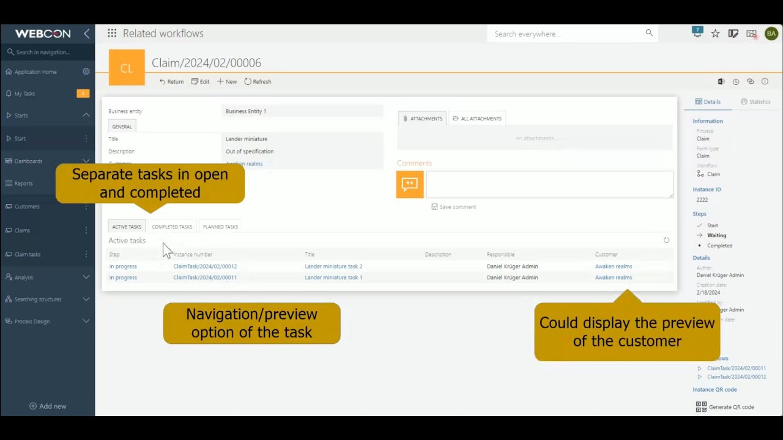Click the search magnifier icon in top bar
Screen dimensions: 783x440
coord(649,33)
